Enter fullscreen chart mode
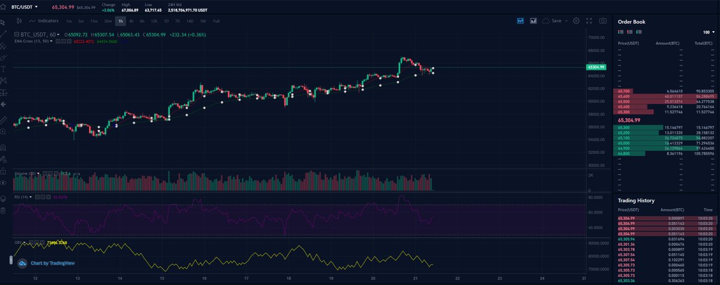The height and width of the screenshot is (285, 720). [x=589, y=20]
